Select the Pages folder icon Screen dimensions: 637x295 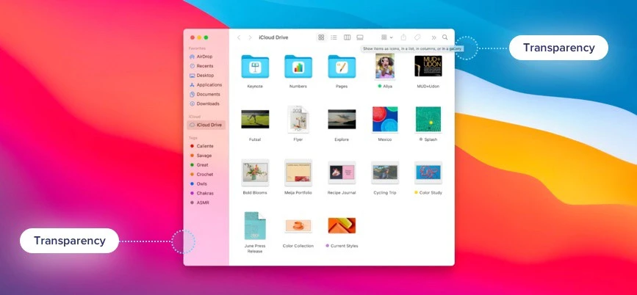[x=342, y=66]
